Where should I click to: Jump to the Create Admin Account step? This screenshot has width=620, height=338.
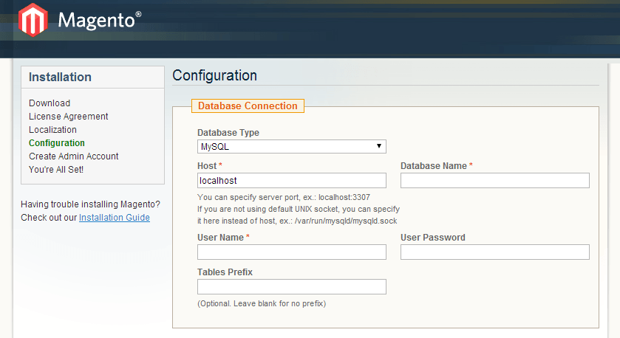tap(74, 156)
